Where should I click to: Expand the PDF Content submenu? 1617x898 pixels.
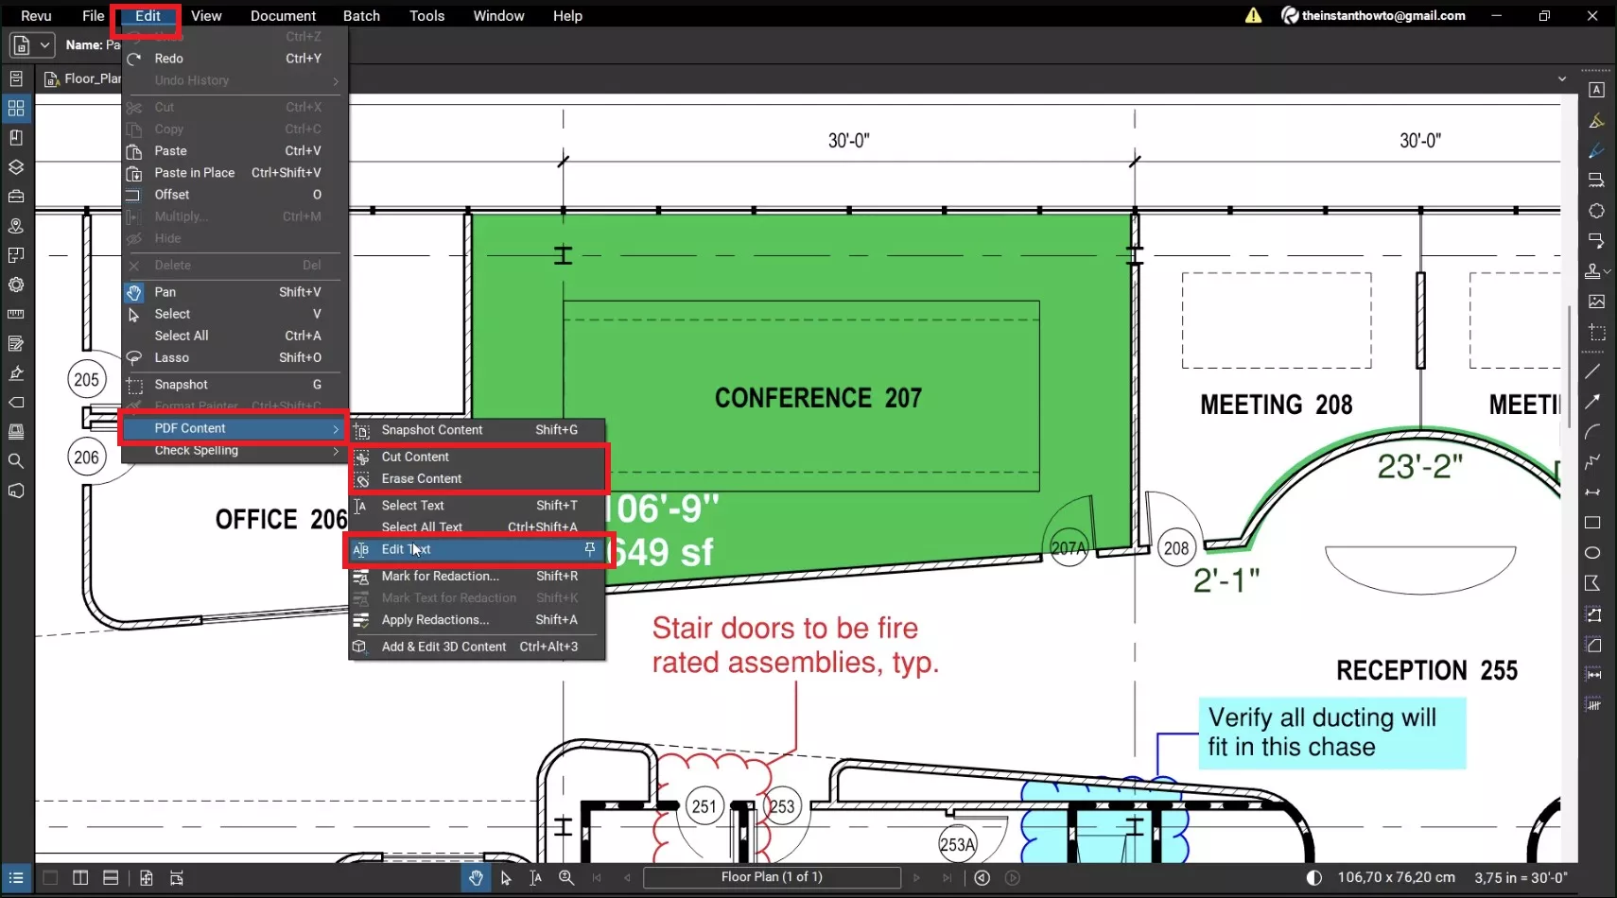coord(235,428)
